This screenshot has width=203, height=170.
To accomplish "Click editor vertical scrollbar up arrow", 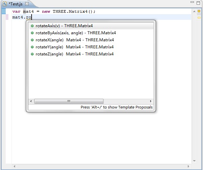I will [194, 11].
